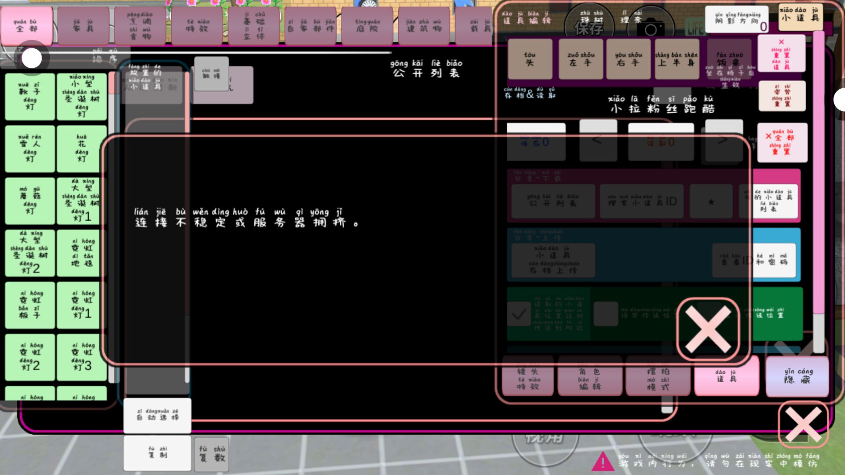Pick the 蘑菇灯 mushroom lamp item
The width and height of the screenshot is (845, 475).
point(30,201)
